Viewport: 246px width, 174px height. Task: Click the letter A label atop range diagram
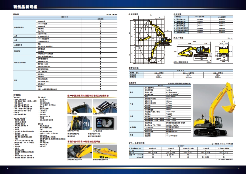coord(151,15)
